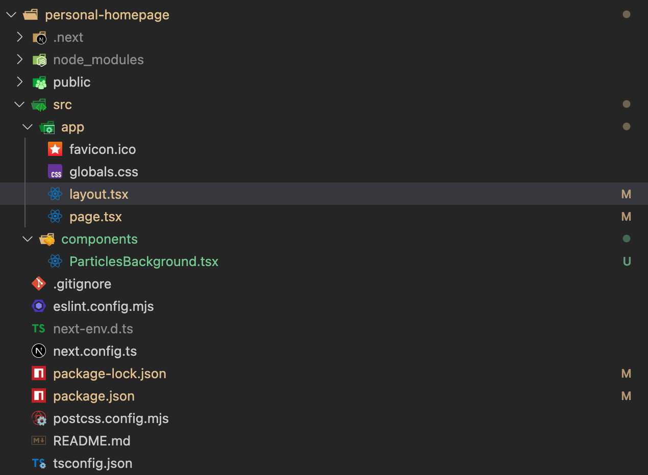This screenshot has width=648, height=475.
Task: Expand the .next directory
Action: point(19,37)
